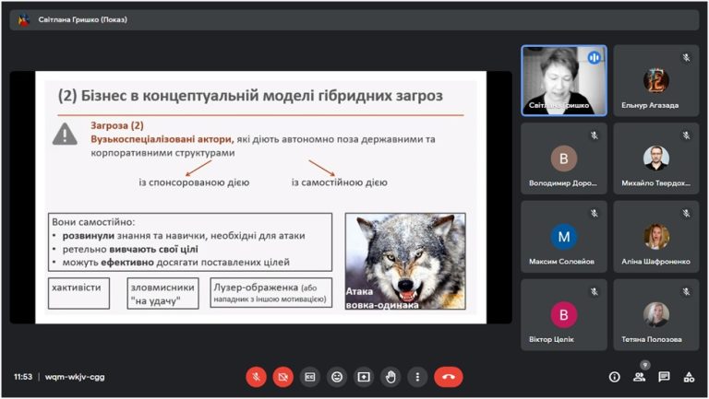
Task: Click the present screen button
Action: (x=364, y=377)
